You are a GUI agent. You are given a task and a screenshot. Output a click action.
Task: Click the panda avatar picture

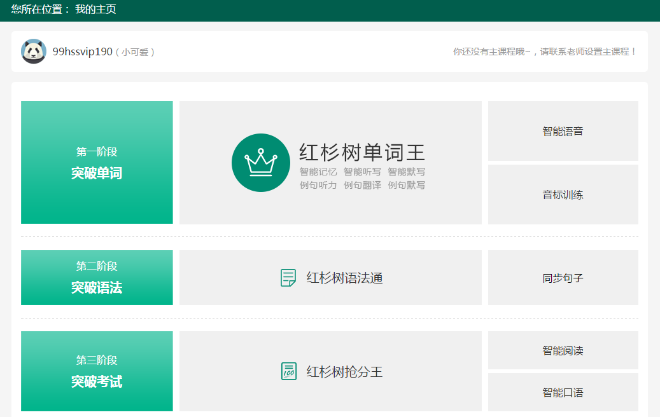click(x=34, y=51)
